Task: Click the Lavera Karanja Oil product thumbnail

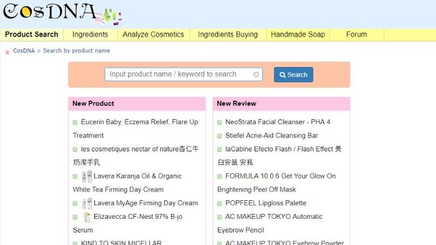Action: pyautogui.click(x=87, y=176)
